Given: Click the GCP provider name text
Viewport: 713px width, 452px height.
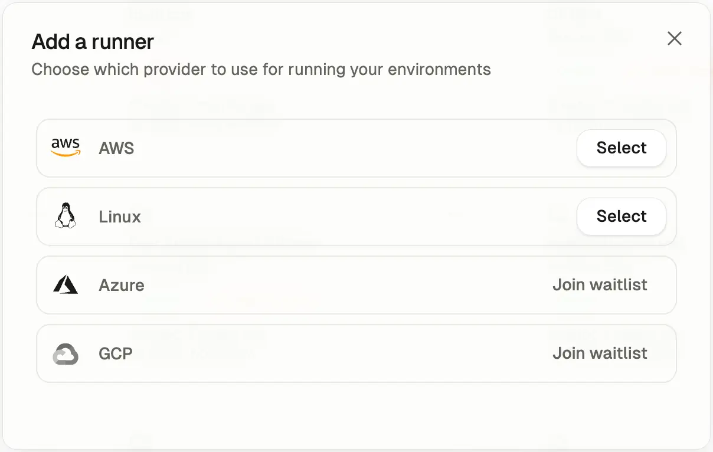Looking at the screenshot, I should [115, 353].
